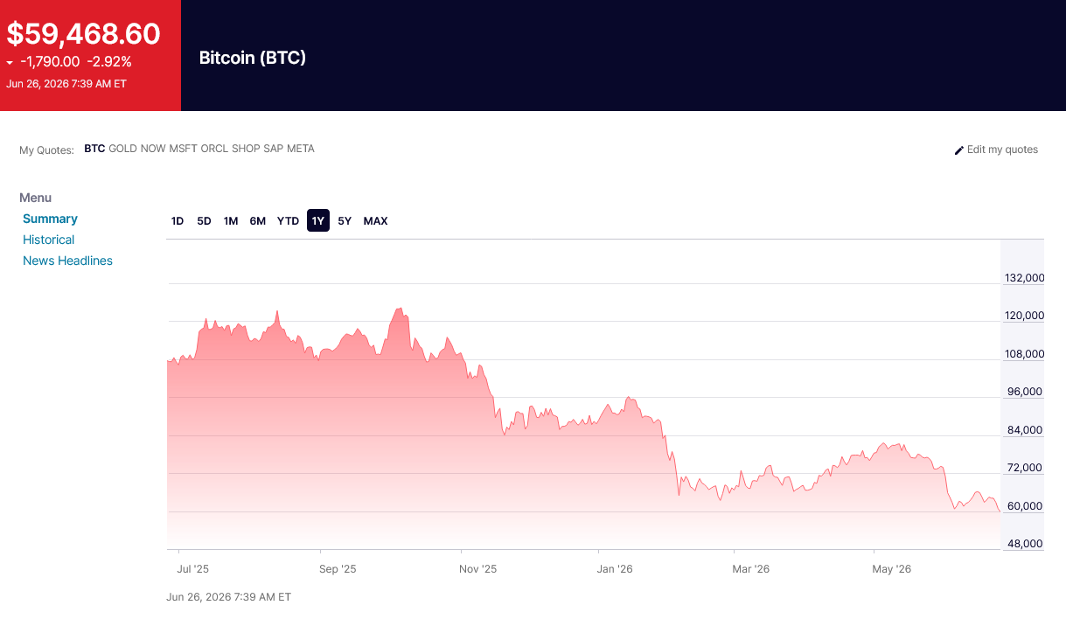Click the 60,000 axis label
1066x619 pixels.
1024,506
